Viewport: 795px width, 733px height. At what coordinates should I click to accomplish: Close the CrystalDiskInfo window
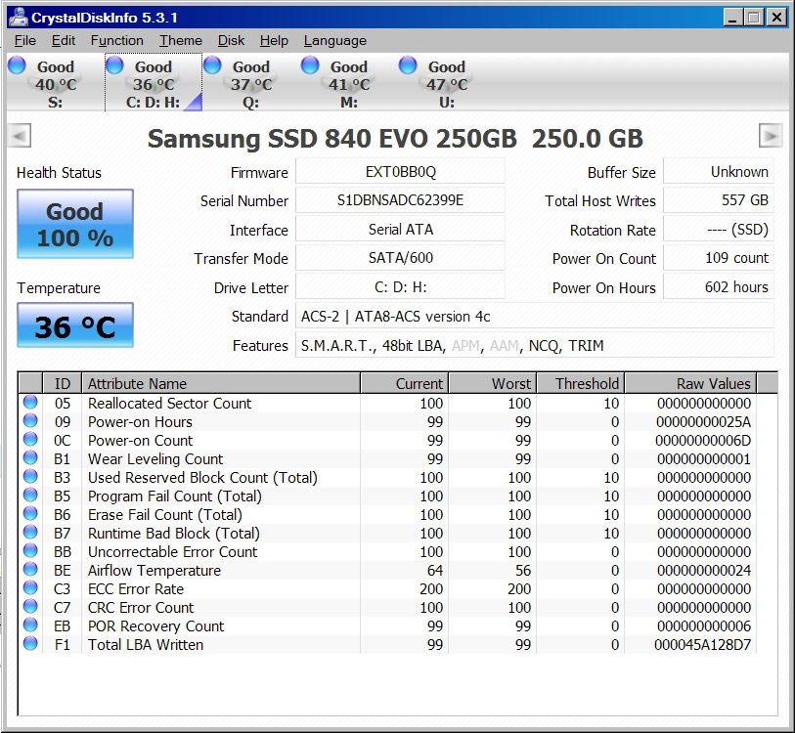[776, 18]
